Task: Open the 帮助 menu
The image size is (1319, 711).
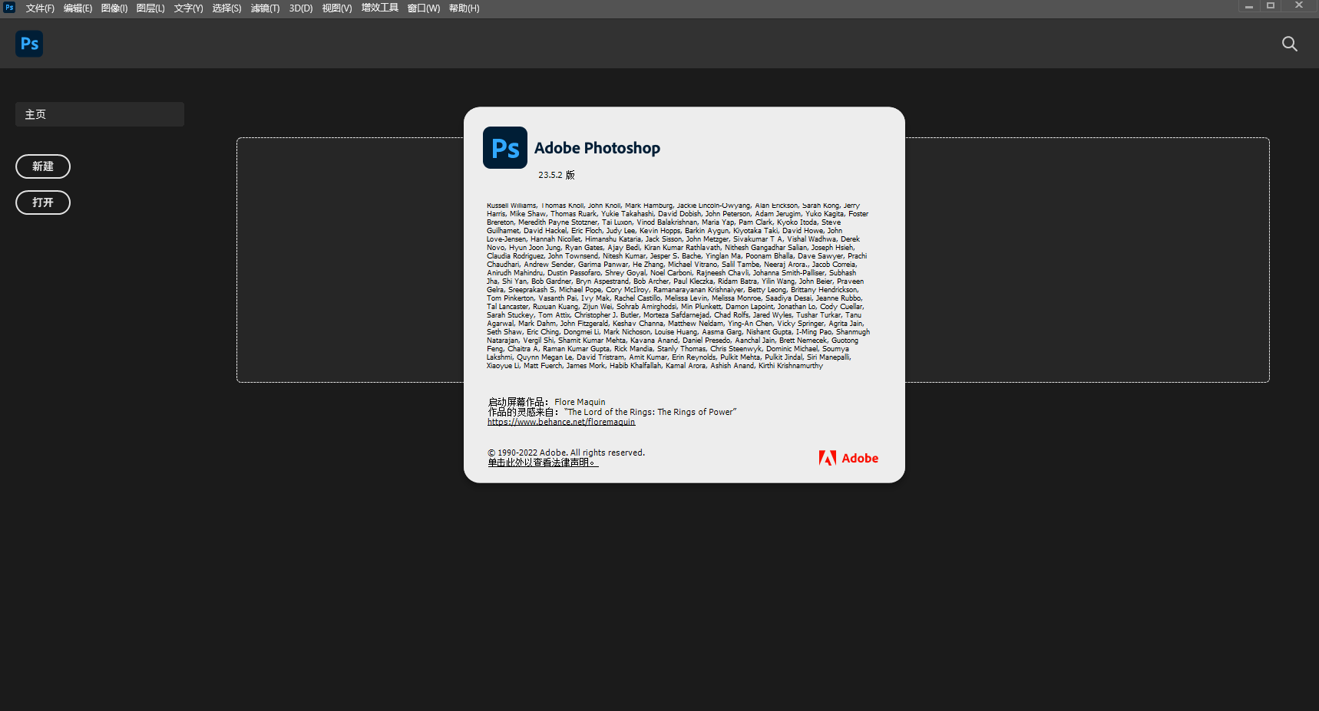Action: coord(464,8)
